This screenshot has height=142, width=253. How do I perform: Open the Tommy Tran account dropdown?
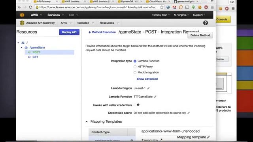tap(161, 15)
